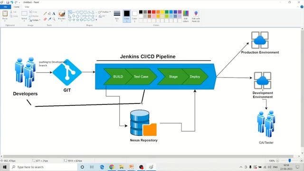The image size is (304, 171).
Task: Click the Windows Start button
Action: coord(4,167)
